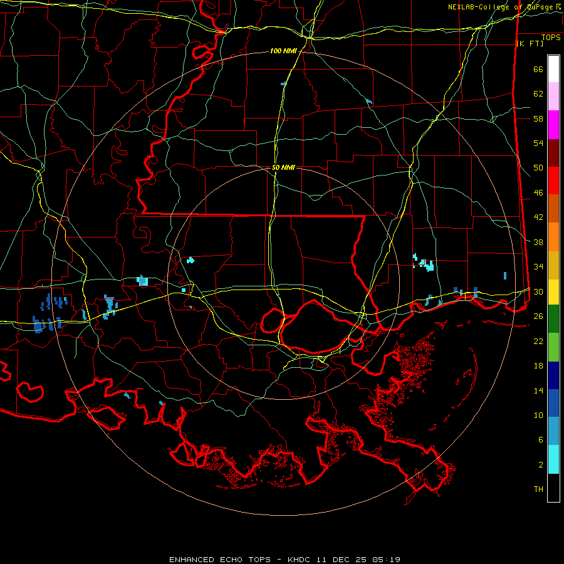
Task: Click legend value 14
Action: coord(538,390)
